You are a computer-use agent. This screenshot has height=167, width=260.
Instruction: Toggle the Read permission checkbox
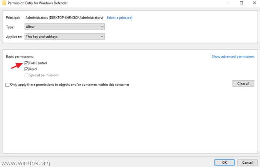27,69
